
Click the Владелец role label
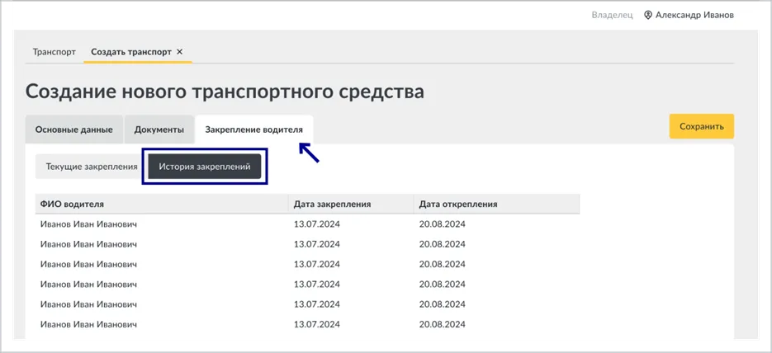point(612,15)
